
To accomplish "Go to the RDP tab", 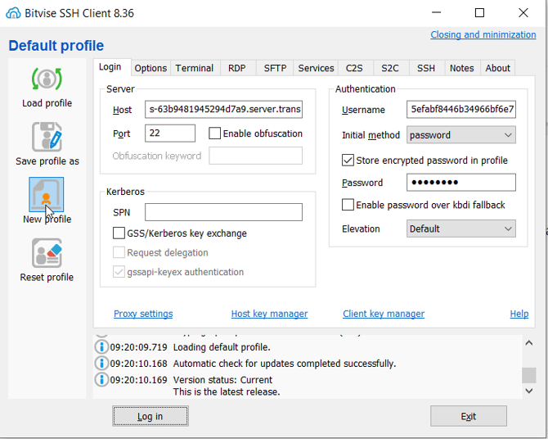I will 237,68.
